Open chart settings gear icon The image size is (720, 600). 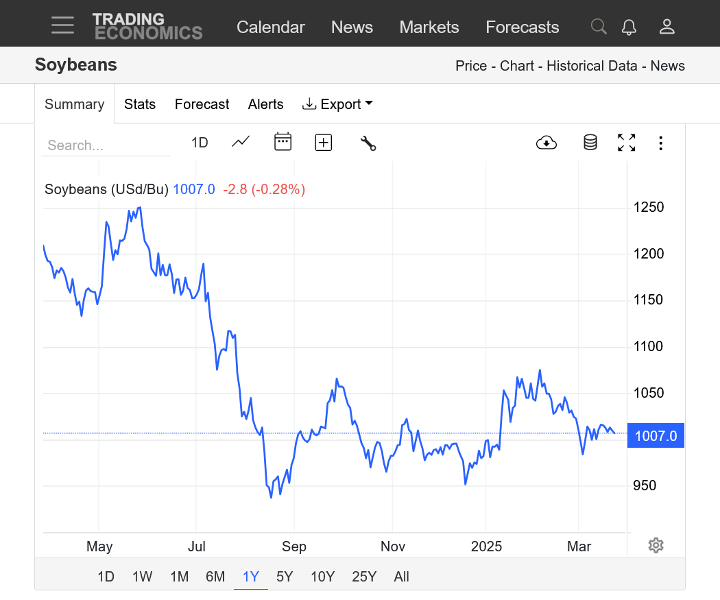pos(656,545)
